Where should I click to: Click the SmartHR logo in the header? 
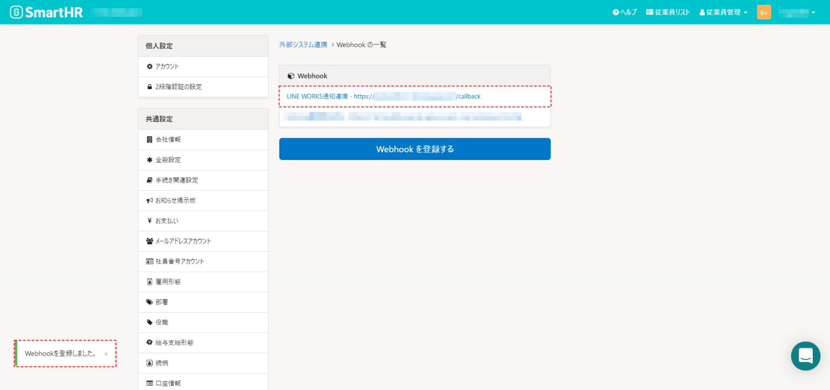(x=46, y=11)
